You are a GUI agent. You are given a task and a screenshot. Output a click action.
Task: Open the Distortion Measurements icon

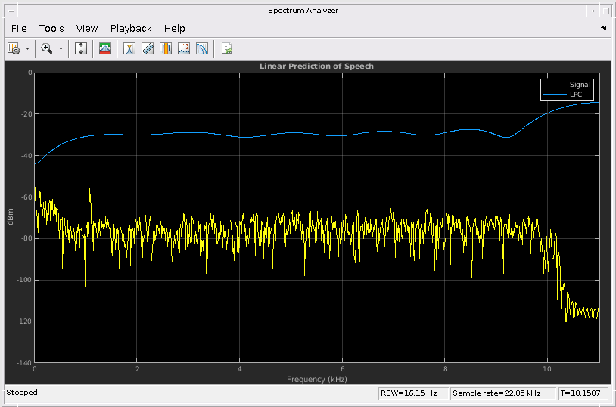(x=184, y=48)
